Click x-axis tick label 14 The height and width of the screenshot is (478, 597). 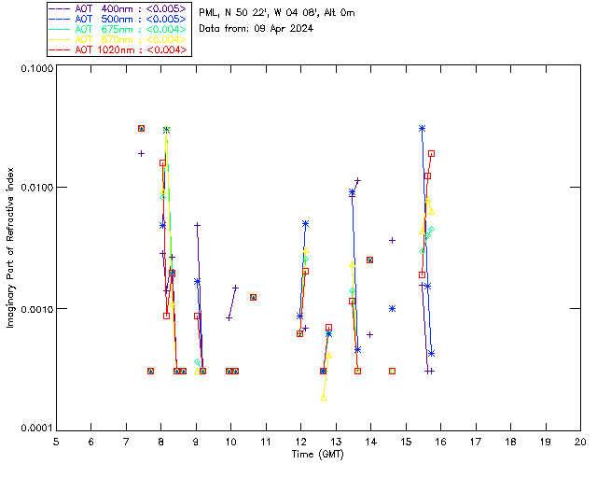click(371, 442)
